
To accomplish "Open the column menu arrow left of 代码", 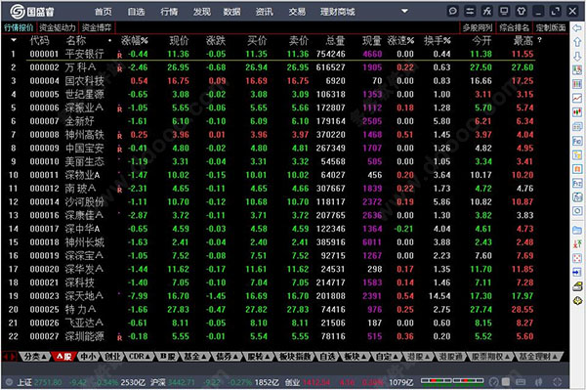I will pos(14,40).
